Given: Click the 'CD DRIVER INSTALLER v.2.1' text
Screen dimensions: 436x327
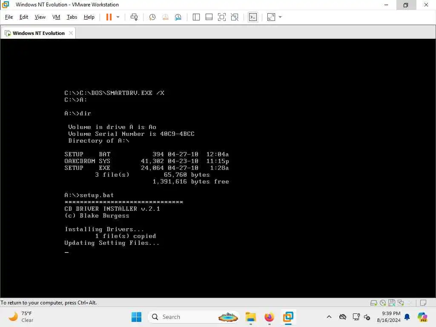Looking at the screenshot, I should 112,209.
